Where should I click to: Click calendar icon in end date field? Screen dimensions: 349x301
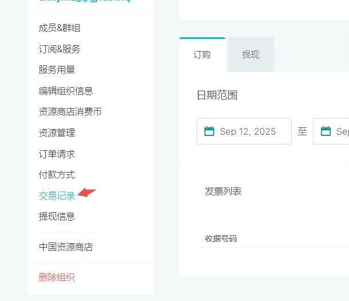click(326, 131)
